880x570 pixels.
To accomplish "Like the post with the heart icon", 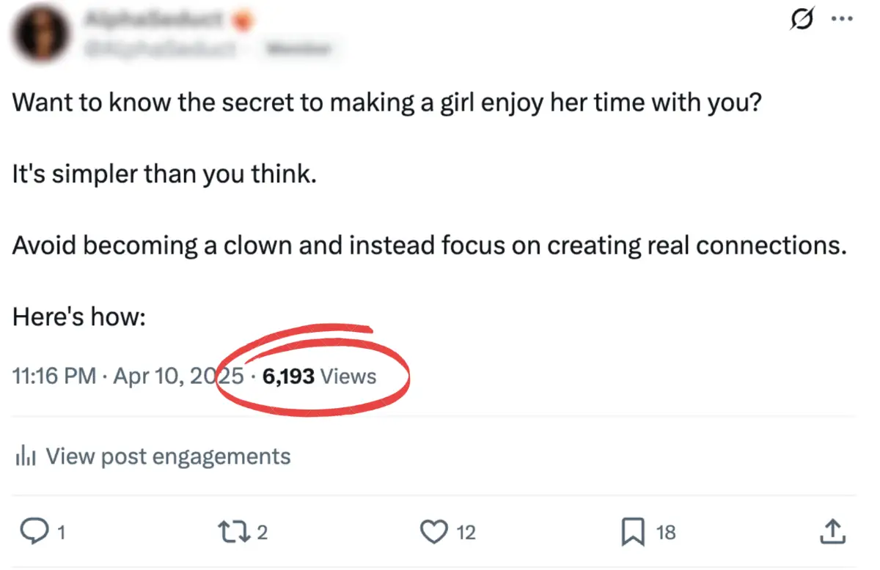I will pos(435,531).
